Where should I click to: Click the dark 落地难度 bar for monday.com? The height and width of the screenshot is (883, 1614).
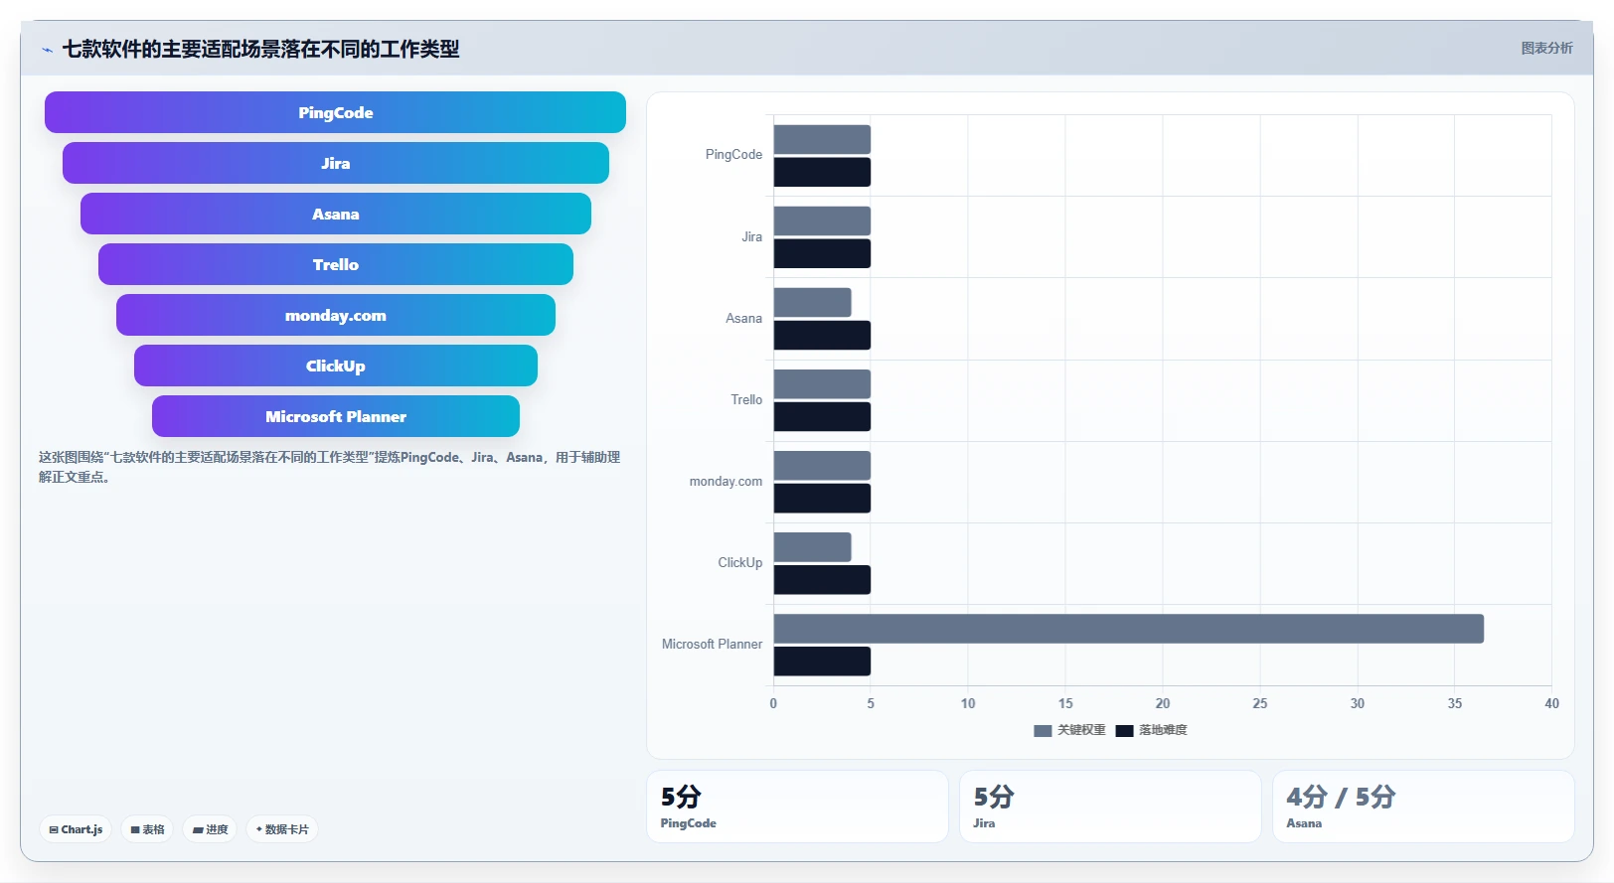(x=822, y=498)
